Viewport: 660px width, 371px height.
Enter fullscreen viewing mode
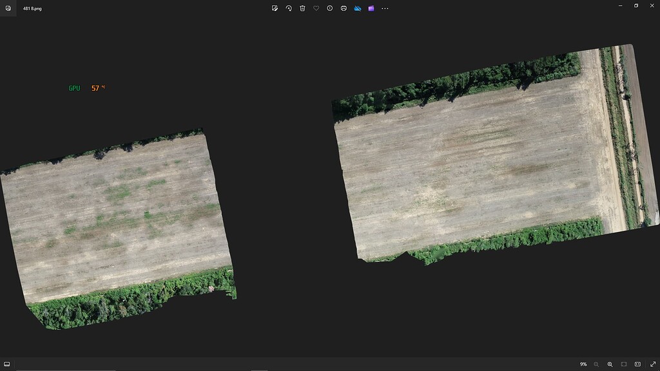[652, 365]
